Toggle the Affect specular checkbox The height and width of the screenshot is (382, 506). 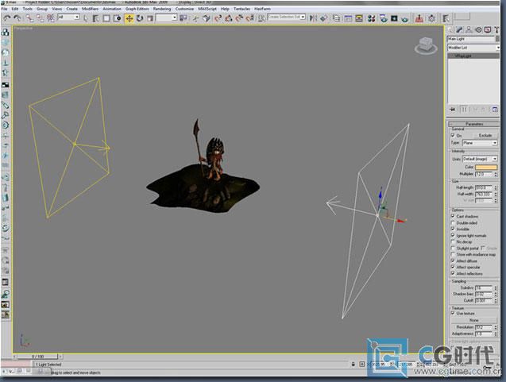click(x=453, y=267)
